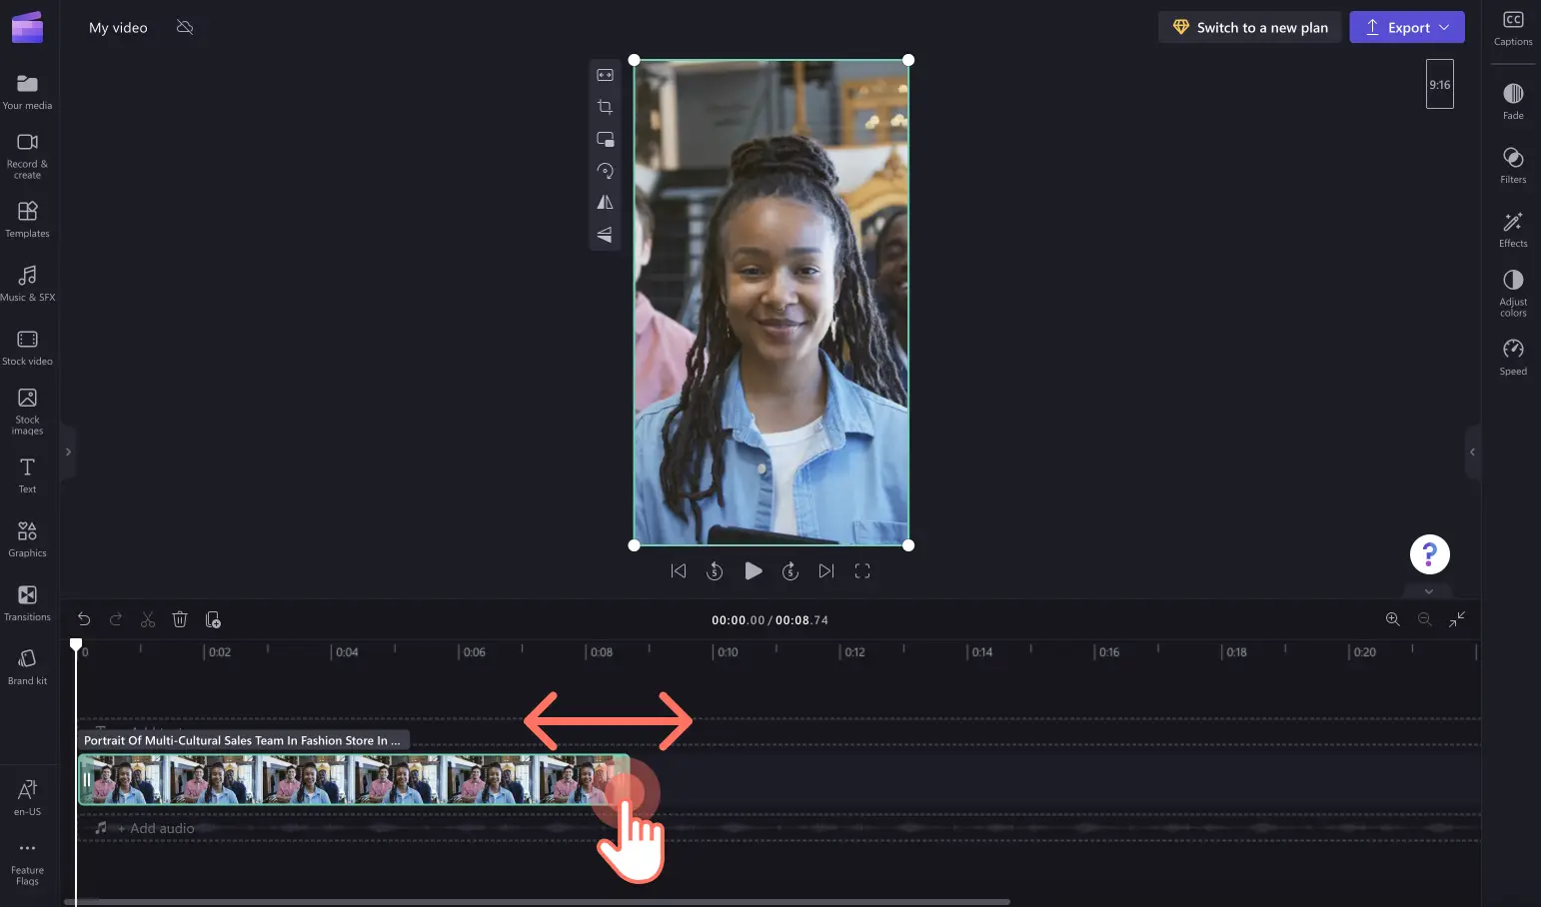
Task: Zoom in on the timeline
Action: point(1392,619)
